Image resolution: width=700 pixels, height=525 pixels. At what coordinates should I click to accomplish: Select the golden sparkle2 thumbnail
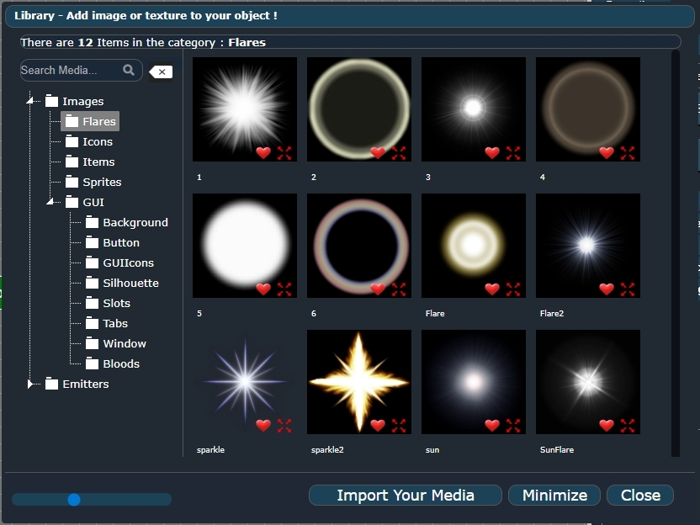tap(359, 382)
